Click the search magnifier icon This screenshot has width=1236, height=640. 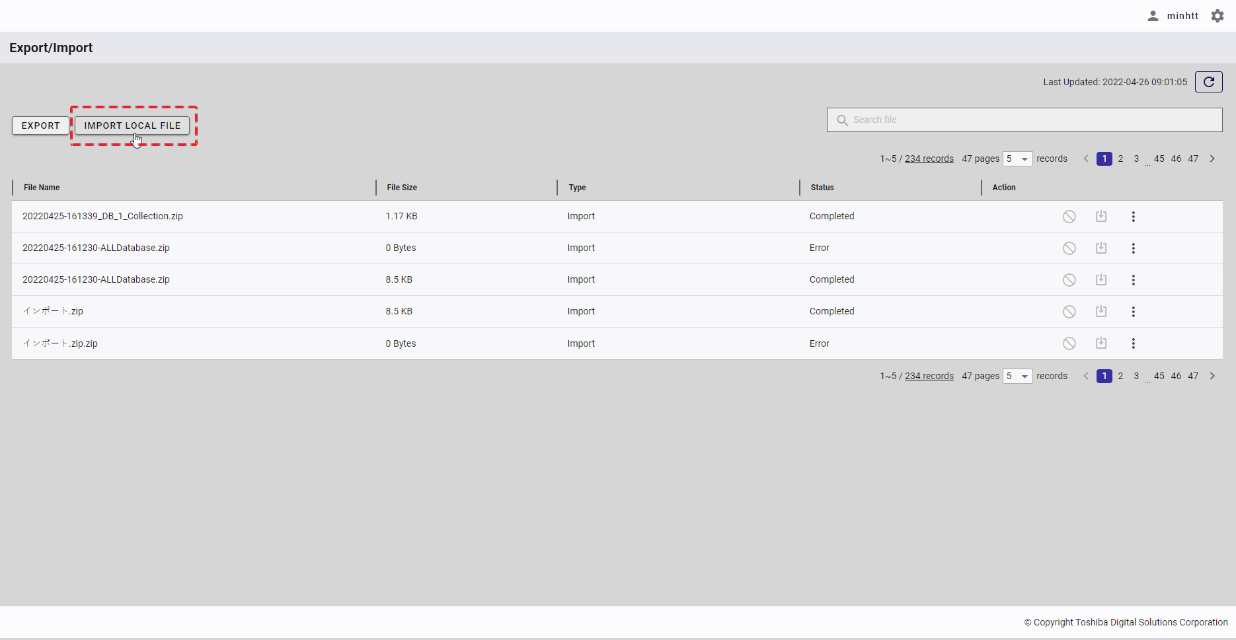point(842,120)
